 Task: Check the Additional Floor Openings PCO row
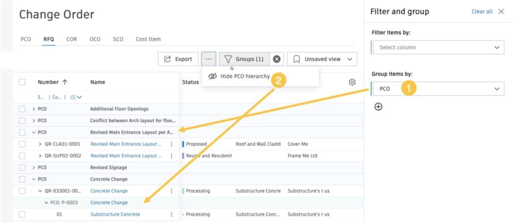pyautogui.click(x=22, y=109)
